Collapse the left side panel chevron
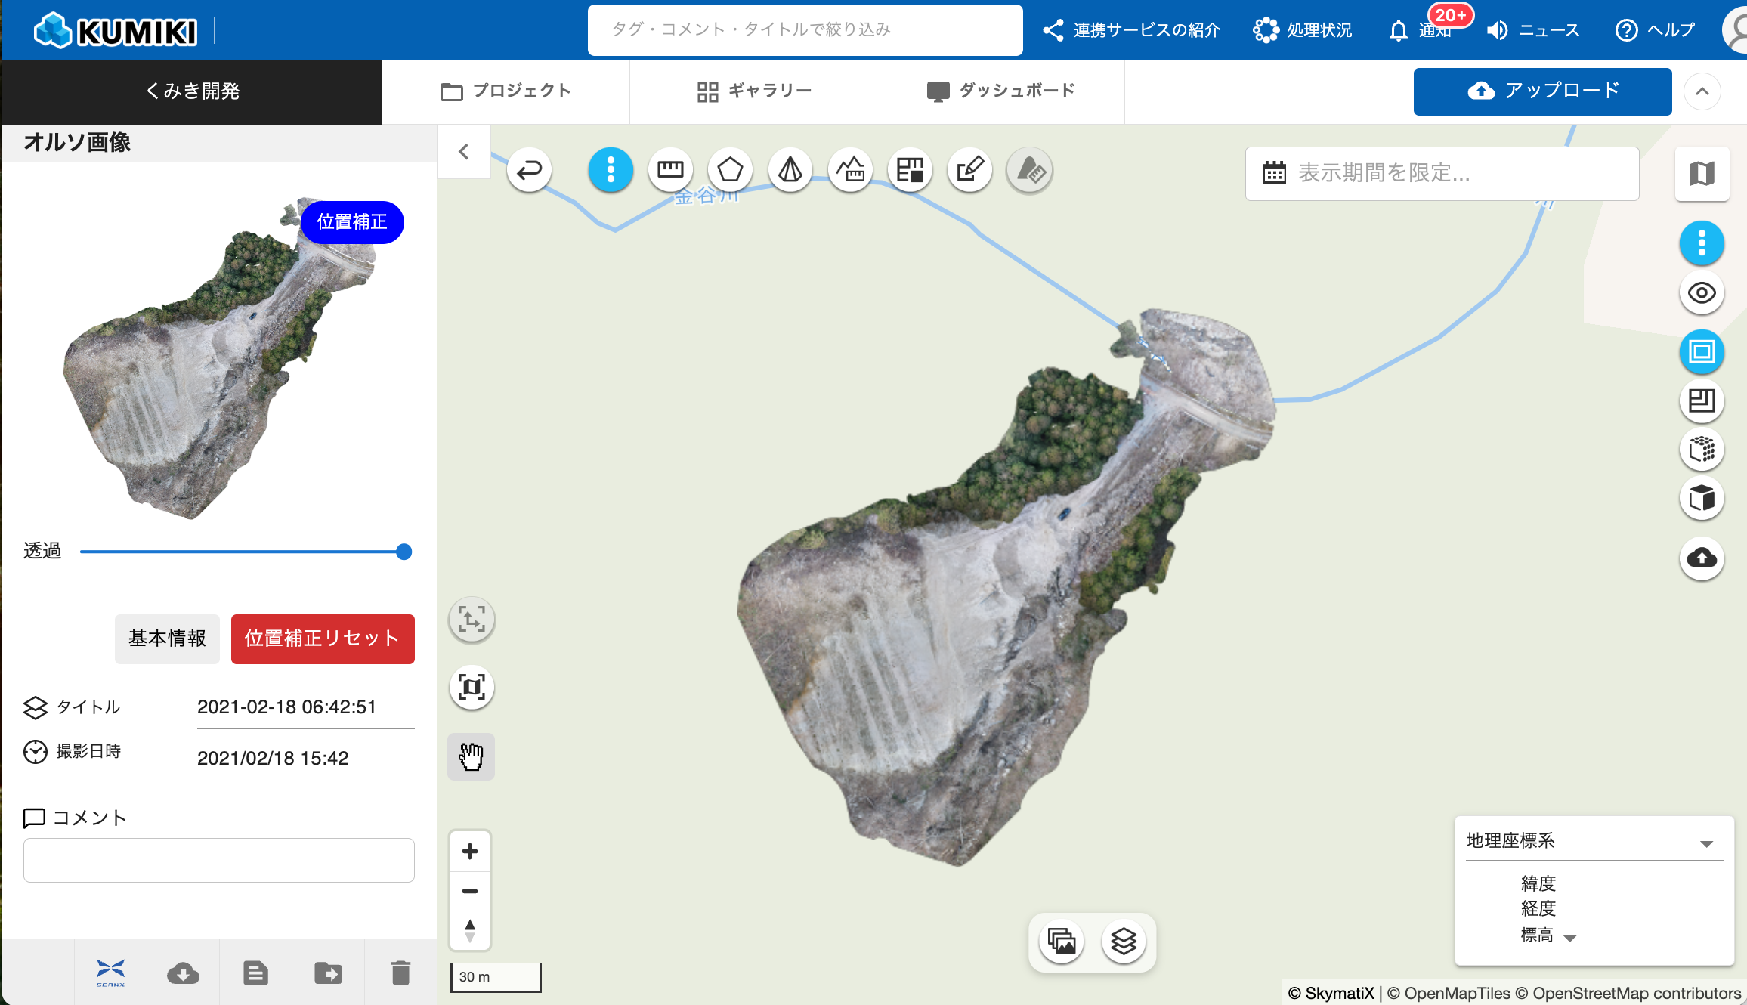 [x=464, y=152]
